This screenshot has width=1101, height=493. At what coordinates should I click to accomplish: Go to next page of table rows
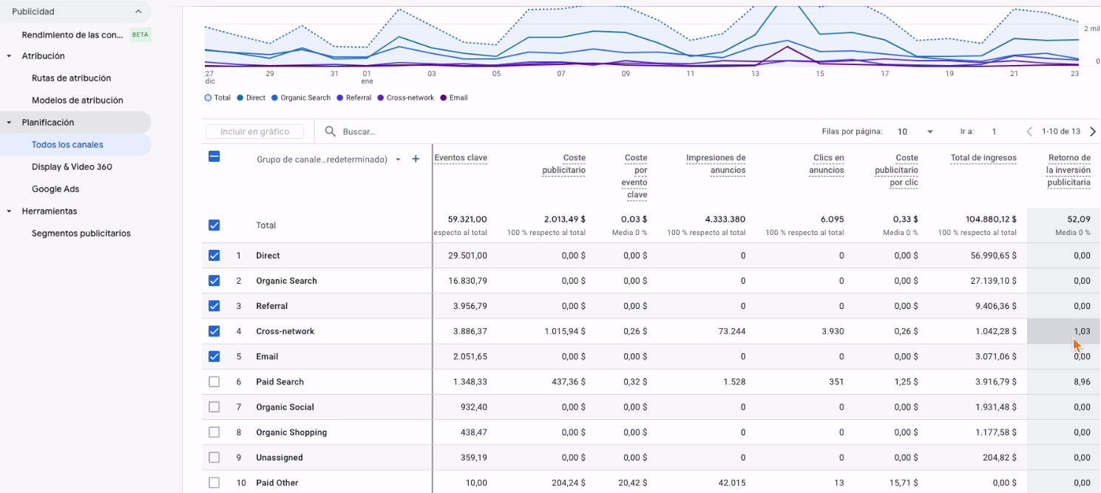click(1092, 132)
